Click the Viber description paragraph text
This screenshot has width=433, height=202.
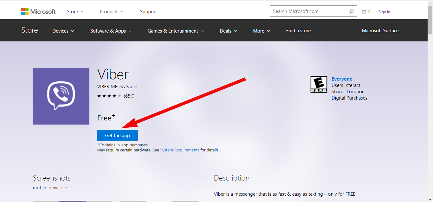click(x=285, y=194)
